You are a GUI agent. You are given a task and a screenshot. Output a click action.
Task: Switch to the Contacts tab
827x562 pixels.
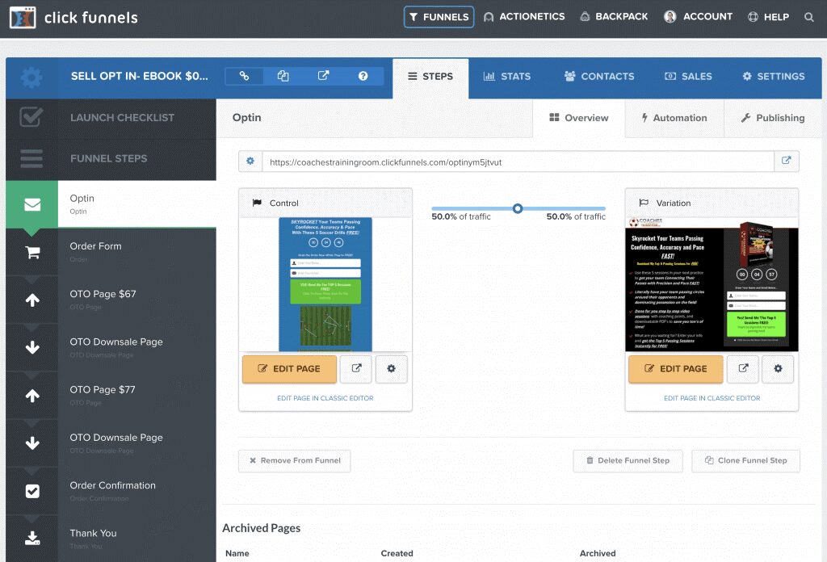point(599,77)
